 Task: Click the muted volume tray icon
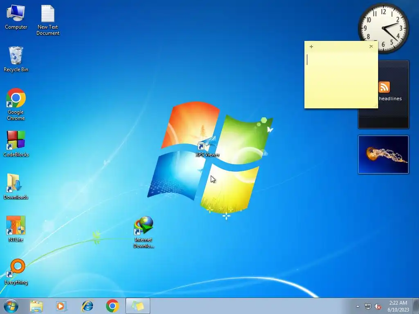click(x=378, y=307)
